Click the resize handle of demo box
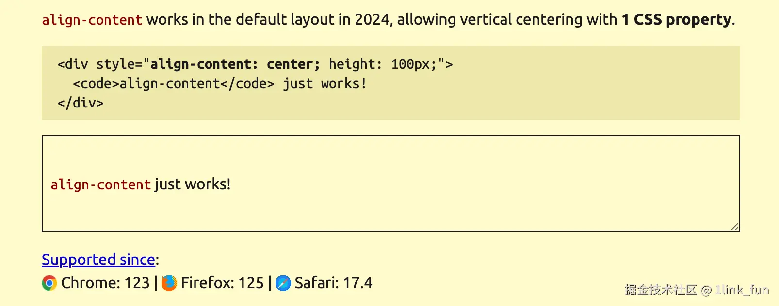 pyautogui.click(x=735, y=227)
